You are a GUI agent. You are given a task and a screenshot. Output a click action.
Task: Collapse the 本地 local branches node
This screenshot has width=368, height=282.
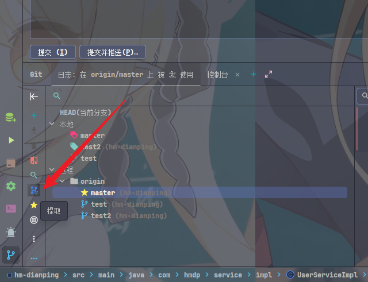pyautogui.click(x=52, y=123)
